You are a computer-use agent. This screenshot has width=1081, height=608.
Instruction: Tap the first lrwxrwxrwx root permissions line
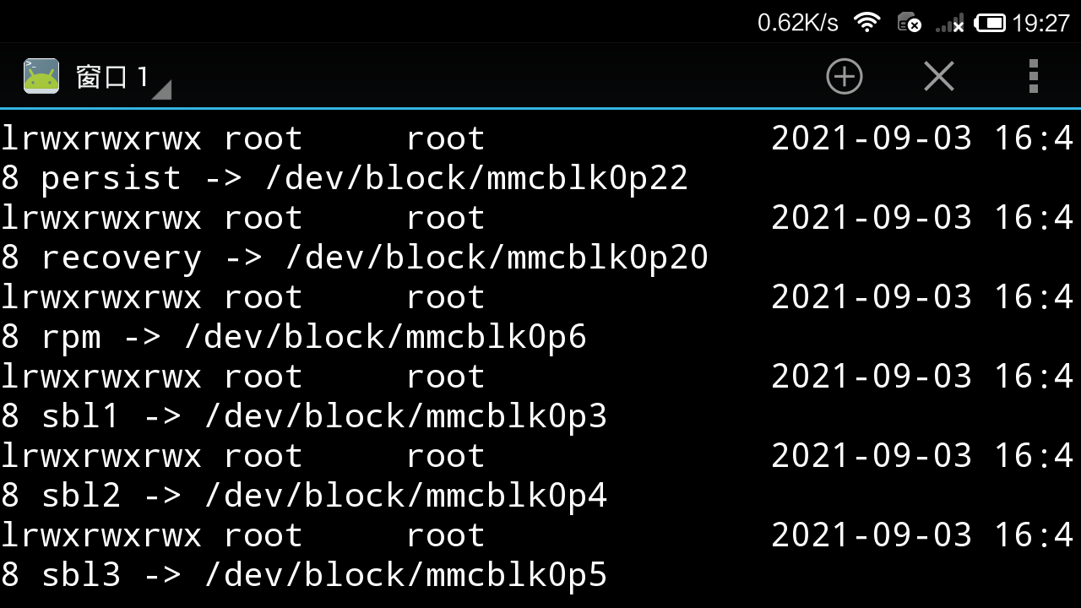242,138
